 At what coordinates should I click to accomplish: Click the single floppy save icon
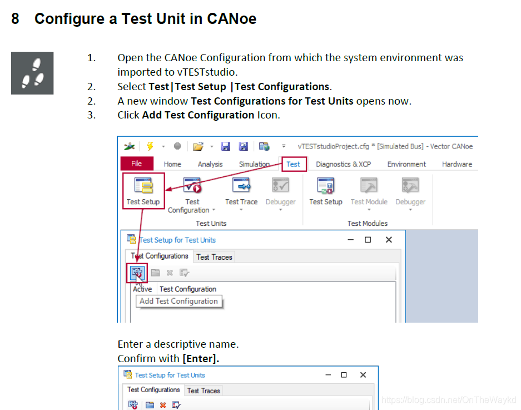click(x=226, y=146)
